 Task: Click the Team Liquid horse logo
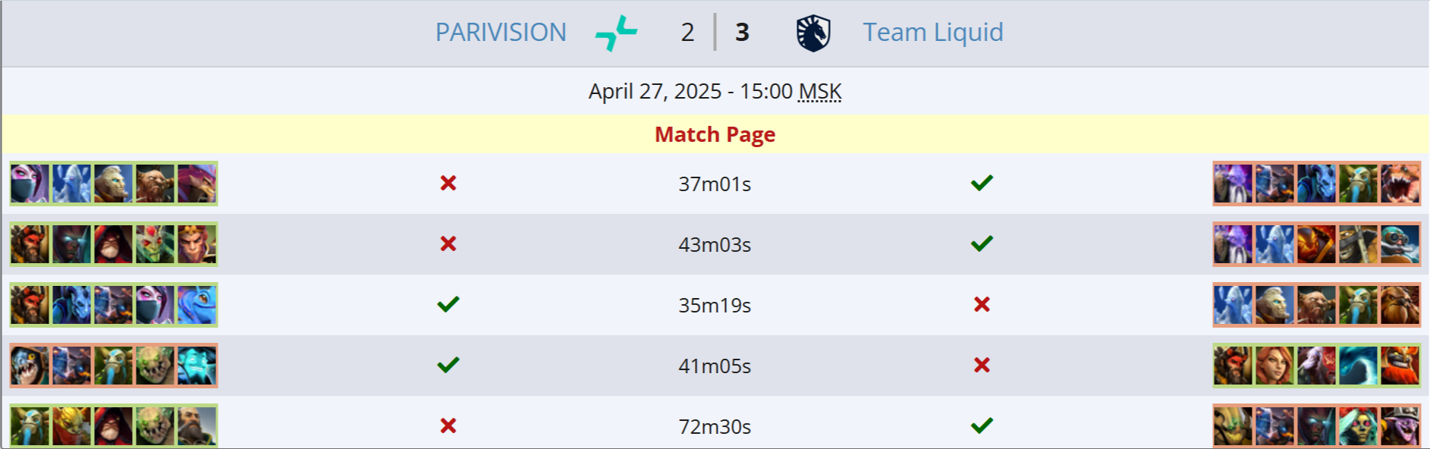point(813,33)
